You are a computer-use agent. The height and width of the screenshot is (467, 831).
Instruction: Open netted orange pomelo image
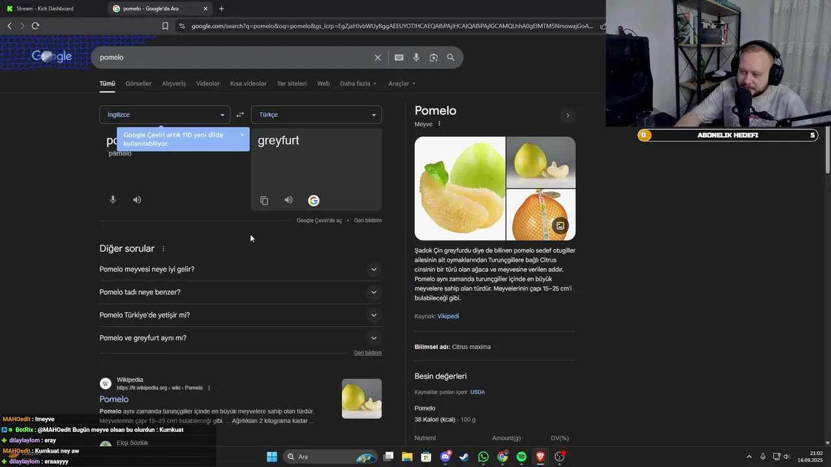541,215
